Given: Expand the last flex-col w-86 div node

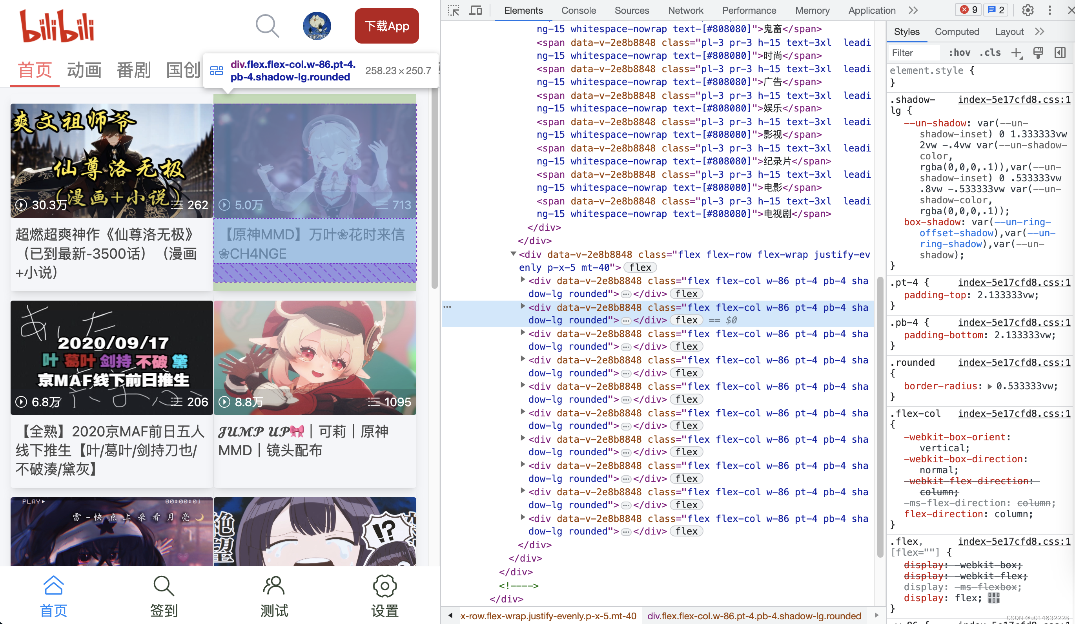Looking at the screenshot, I should tap(523, 518).
